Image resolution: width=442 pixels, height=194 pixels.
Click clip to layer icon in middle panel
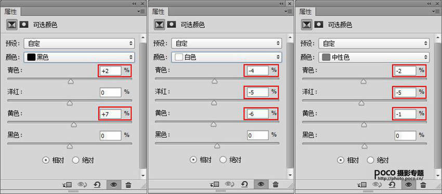[x=215, y=185]
